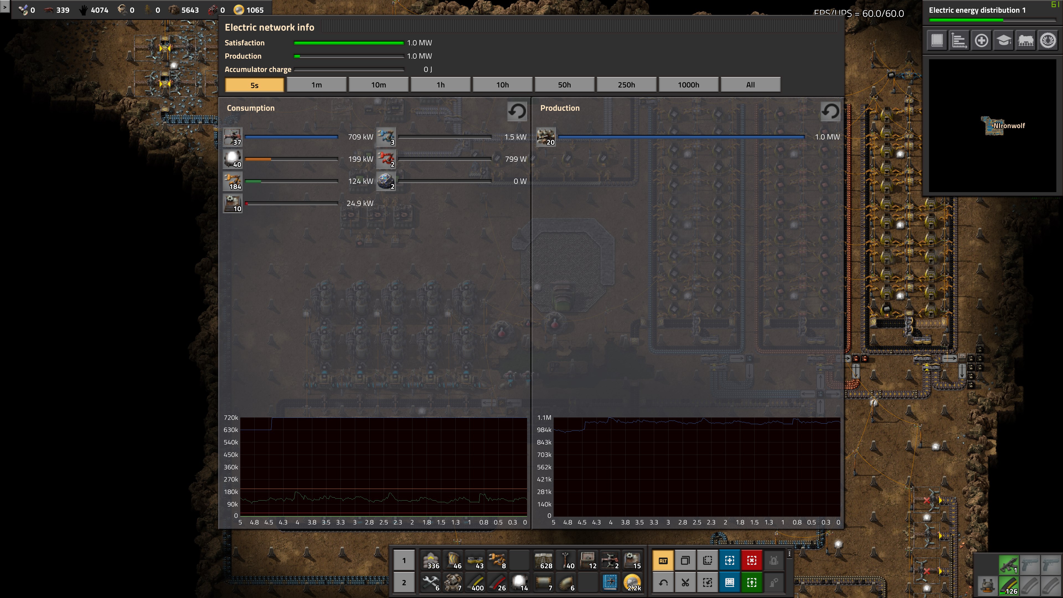Select the 250h timeframe tab
The width and height of the screenshot is (1063, 598).
click(626, 85)
